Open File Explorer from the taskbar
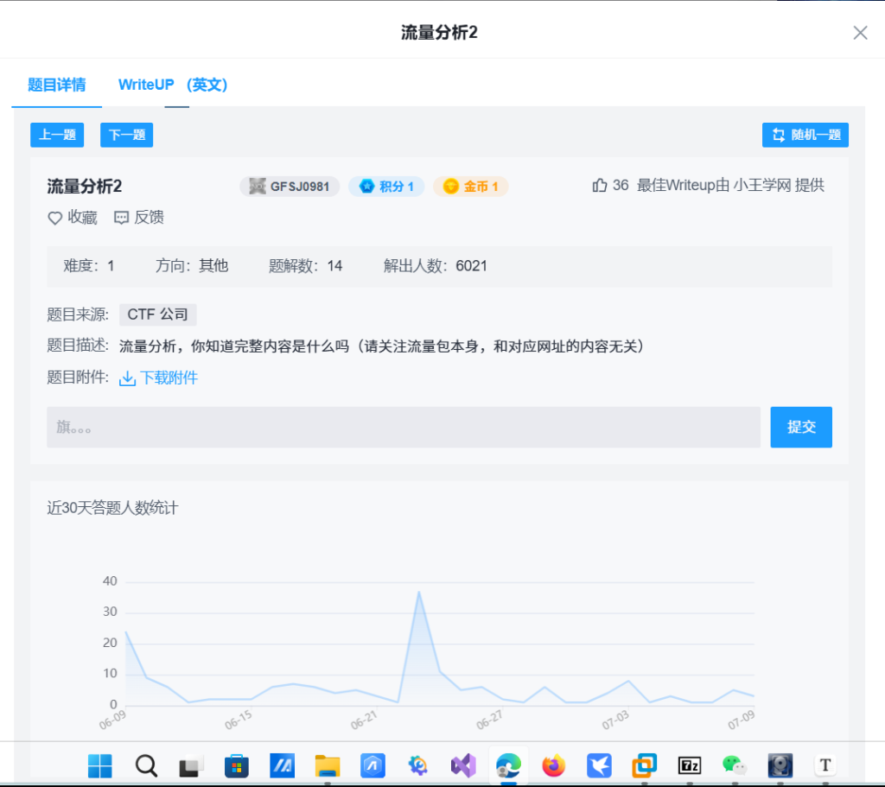The height and width of the screenshot is (787, 885). tap(328, 765)
